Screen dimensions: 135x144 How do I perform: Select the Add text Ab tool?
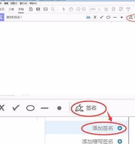tap(88, 17)
